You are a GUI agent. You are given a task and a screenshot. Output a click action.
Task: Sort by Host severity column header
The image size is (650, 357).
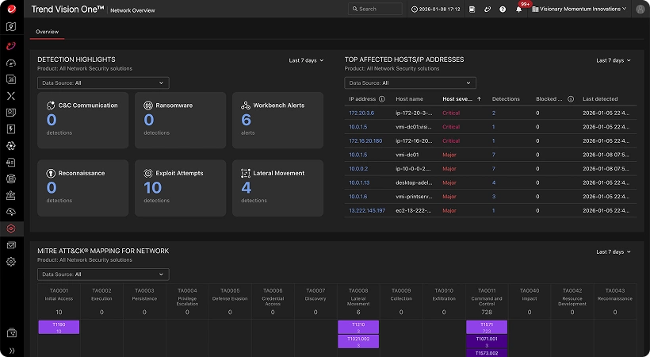[x=457, y=99]
